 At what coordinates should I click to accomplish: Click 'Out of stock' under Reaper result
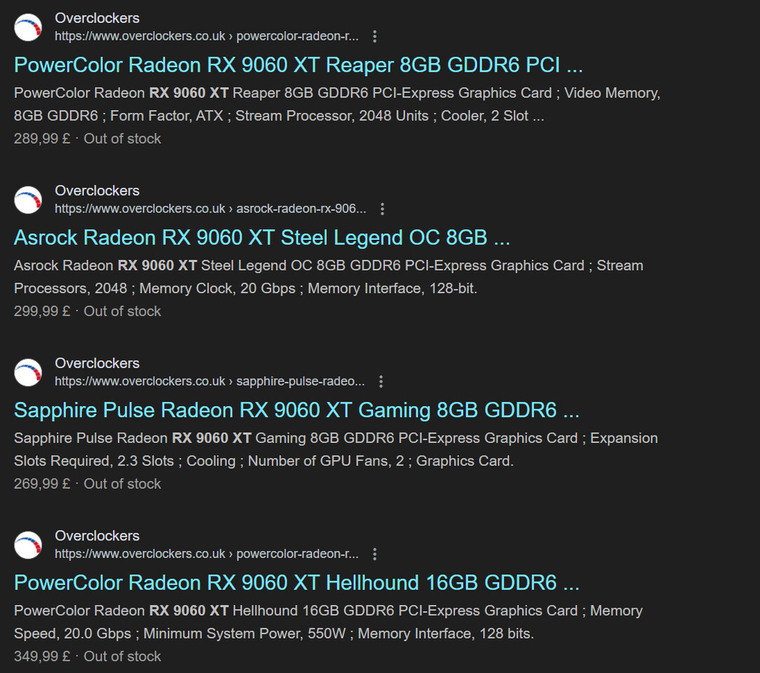pos(122,139)
